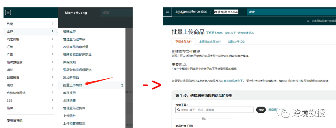Image resolution: width=336 pixels, height=128 pixels.
Task: Open the 销售申请状态 link
Action: pos(246,33)
